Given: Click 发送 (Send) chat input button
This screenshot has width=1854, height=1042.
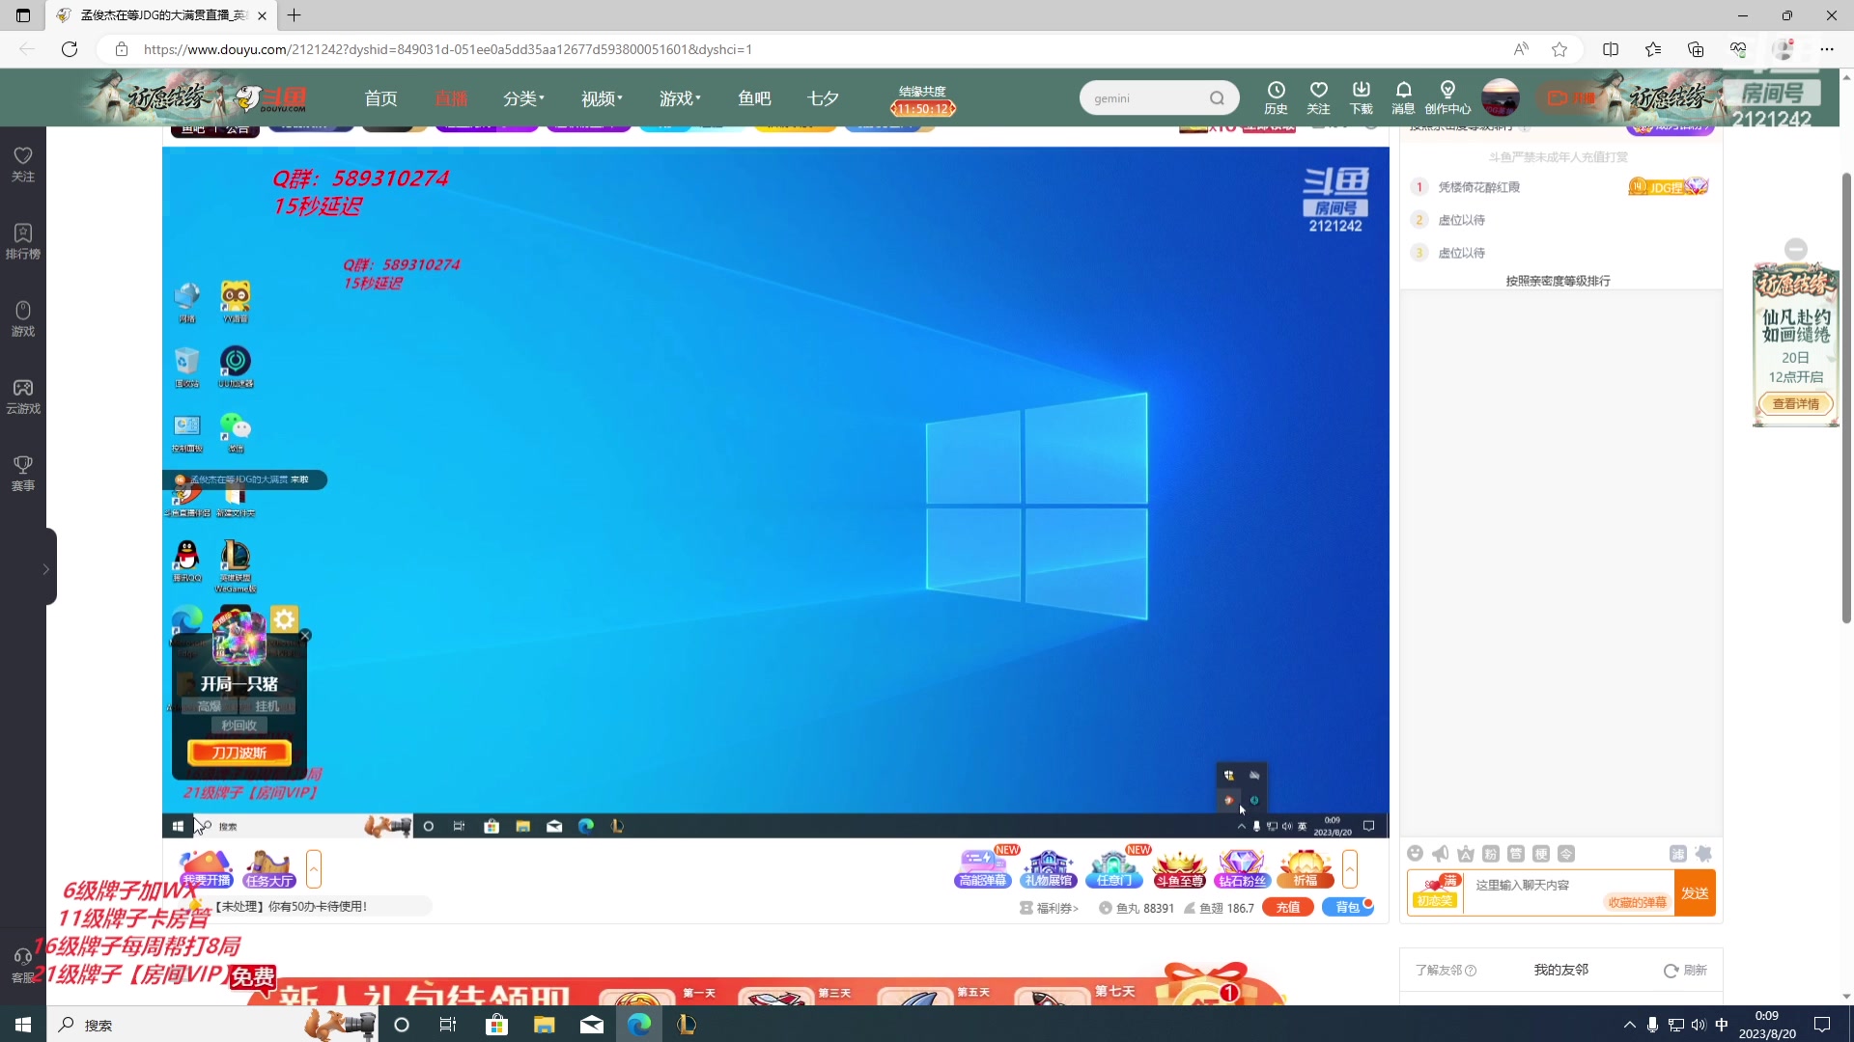Looking at the screenshot, I should (1698, 893).
